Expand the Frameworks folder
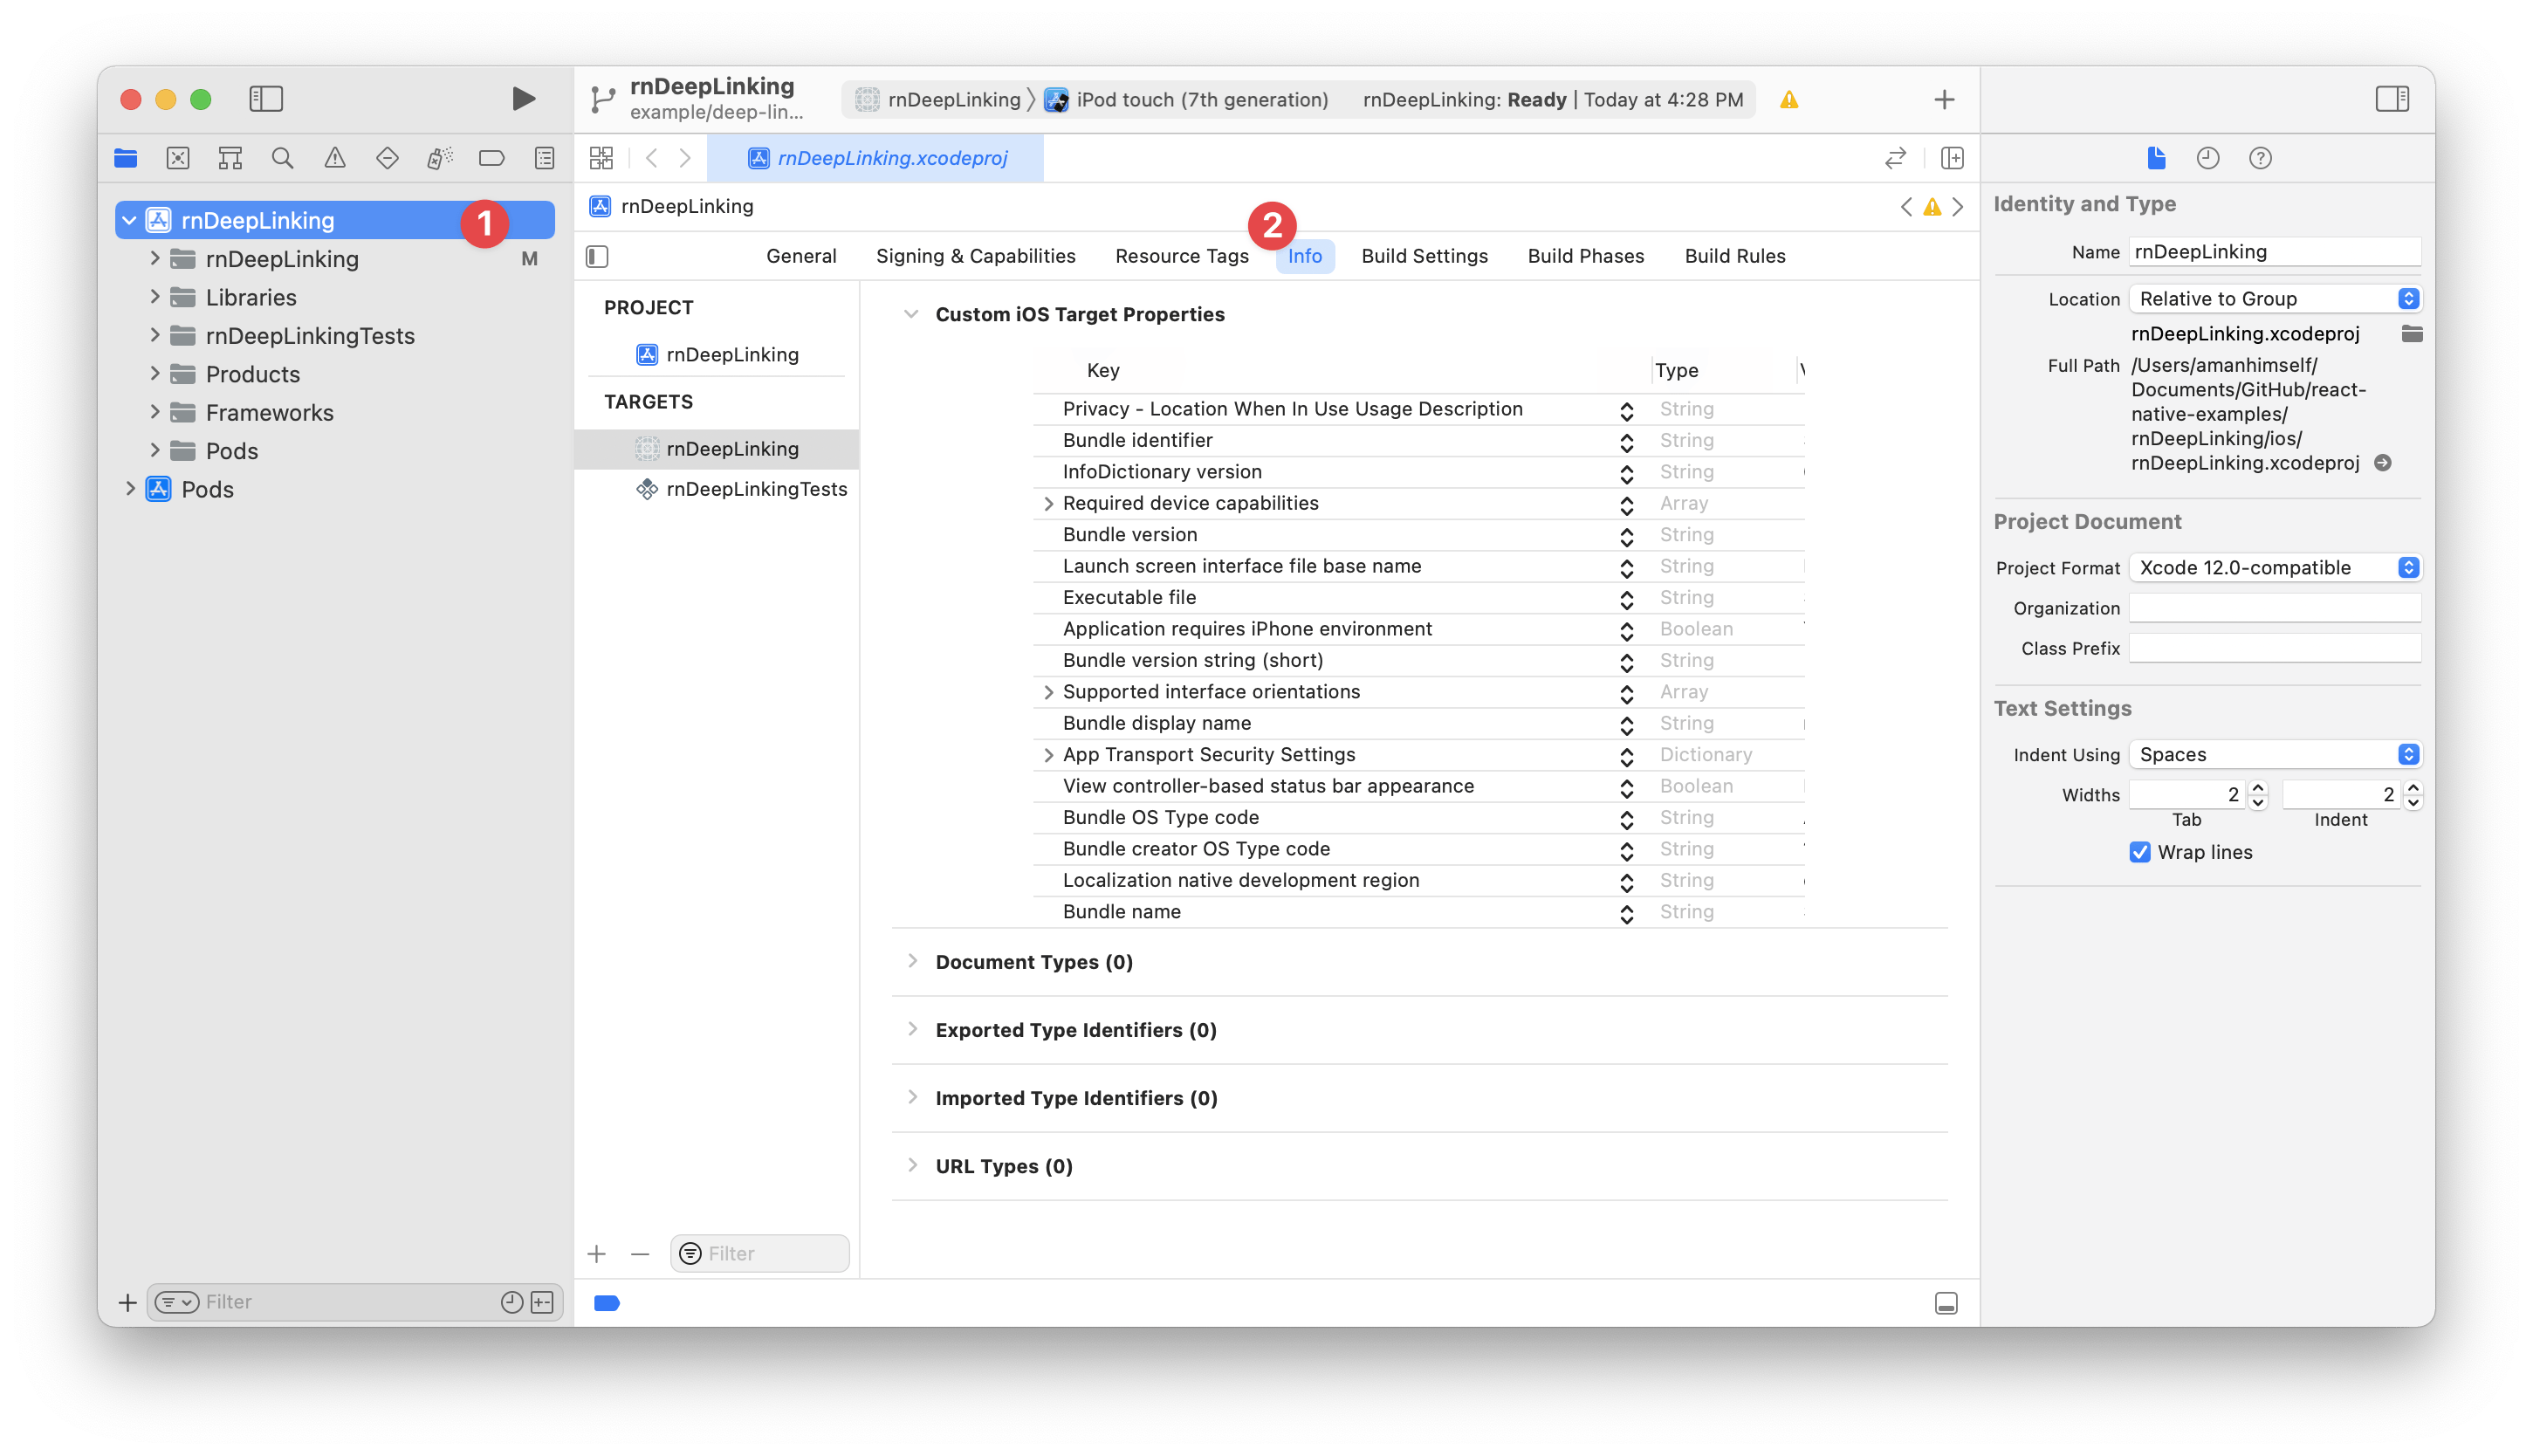2533x1456 pixels. 154,411
